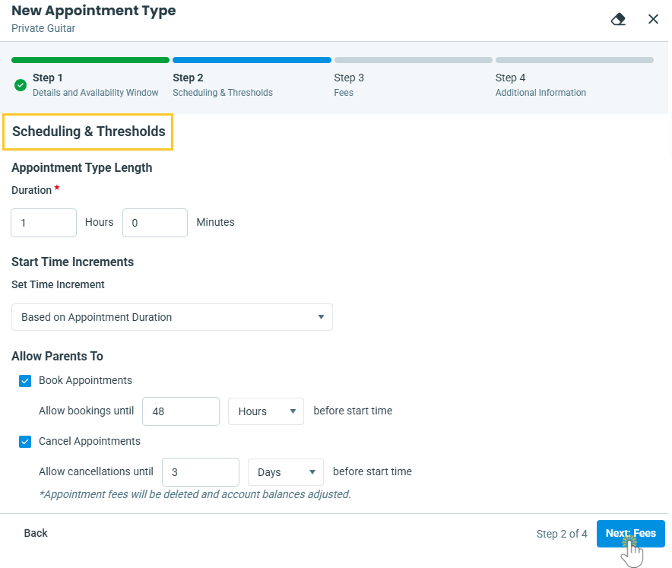Jump to Step 4 Additional Information
Viewport: 672px width, 568px height.
tap(540, 84)
